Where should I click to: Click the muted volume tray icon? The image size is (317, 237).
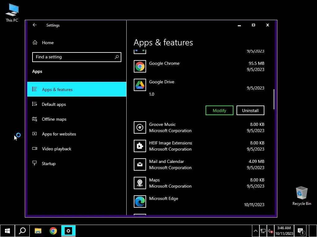(270, 231)
